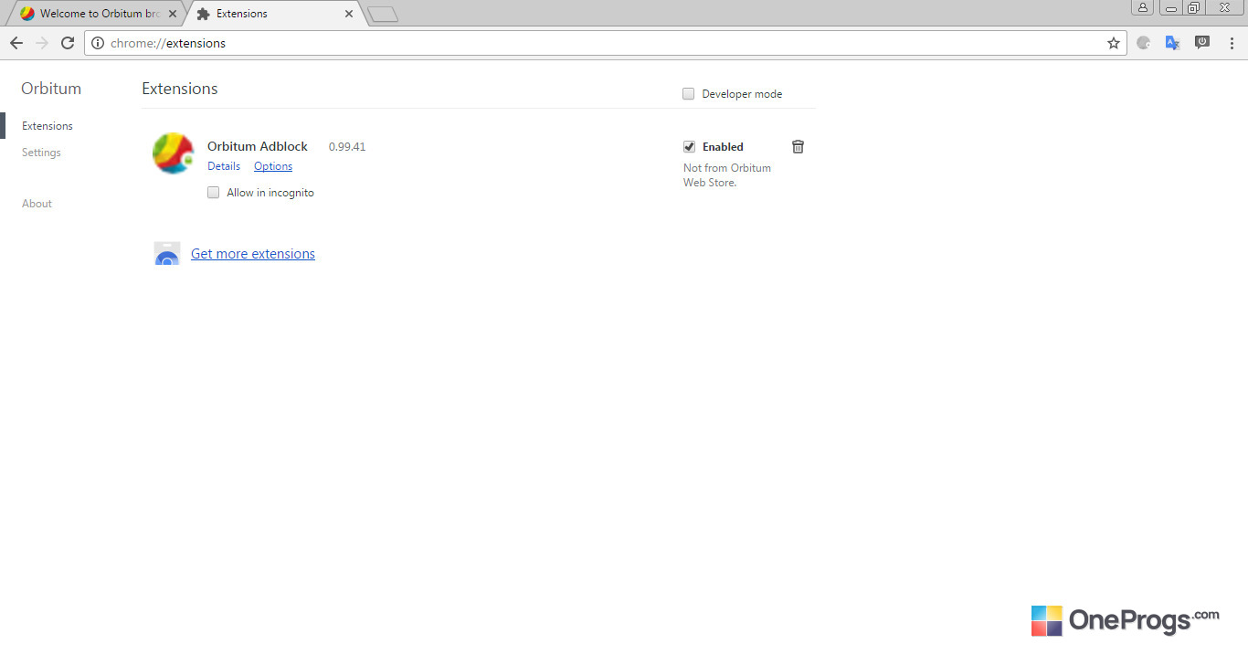This screenshot has height=665, width=1248.
Task: Click the Orbitum Adblock extension logo
Action: pyautogui.click(x=174, y=153)
